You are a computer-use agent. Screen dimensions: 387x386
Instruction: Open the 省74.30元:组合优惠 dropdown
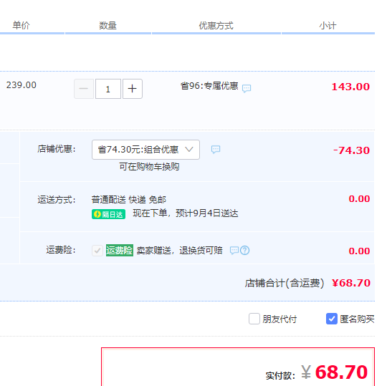[x=145, y=150]
